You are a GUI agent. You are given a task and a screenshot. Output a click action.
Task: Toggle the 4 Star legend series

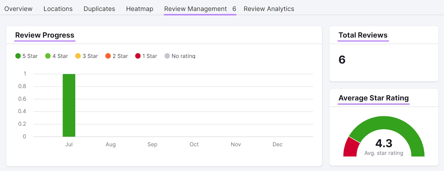click(57, 56)
